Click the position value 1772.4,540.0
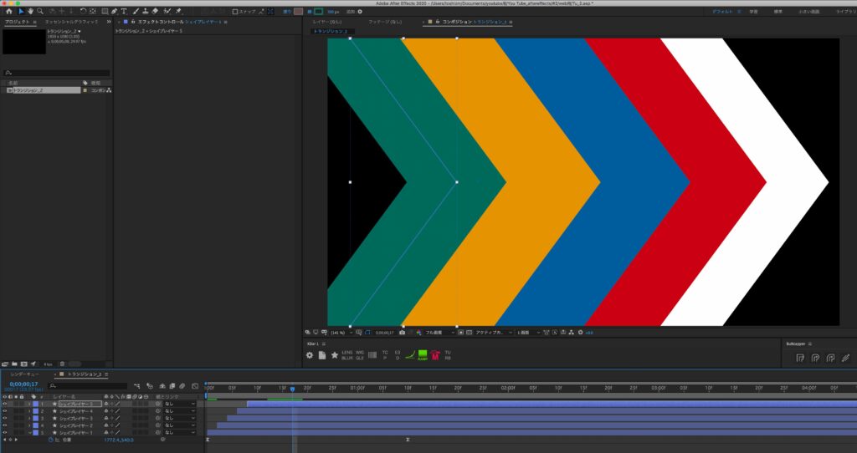Screen dimensions: 857x453 click(119, 440)
